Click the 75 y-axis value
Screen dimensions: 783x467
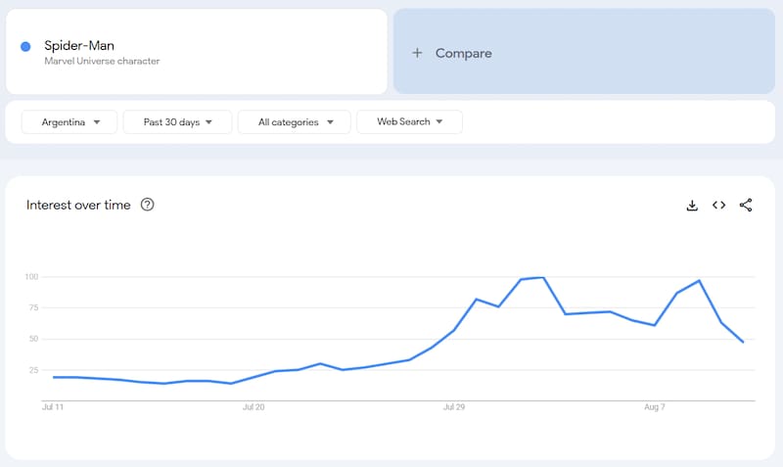click(33, 307)
